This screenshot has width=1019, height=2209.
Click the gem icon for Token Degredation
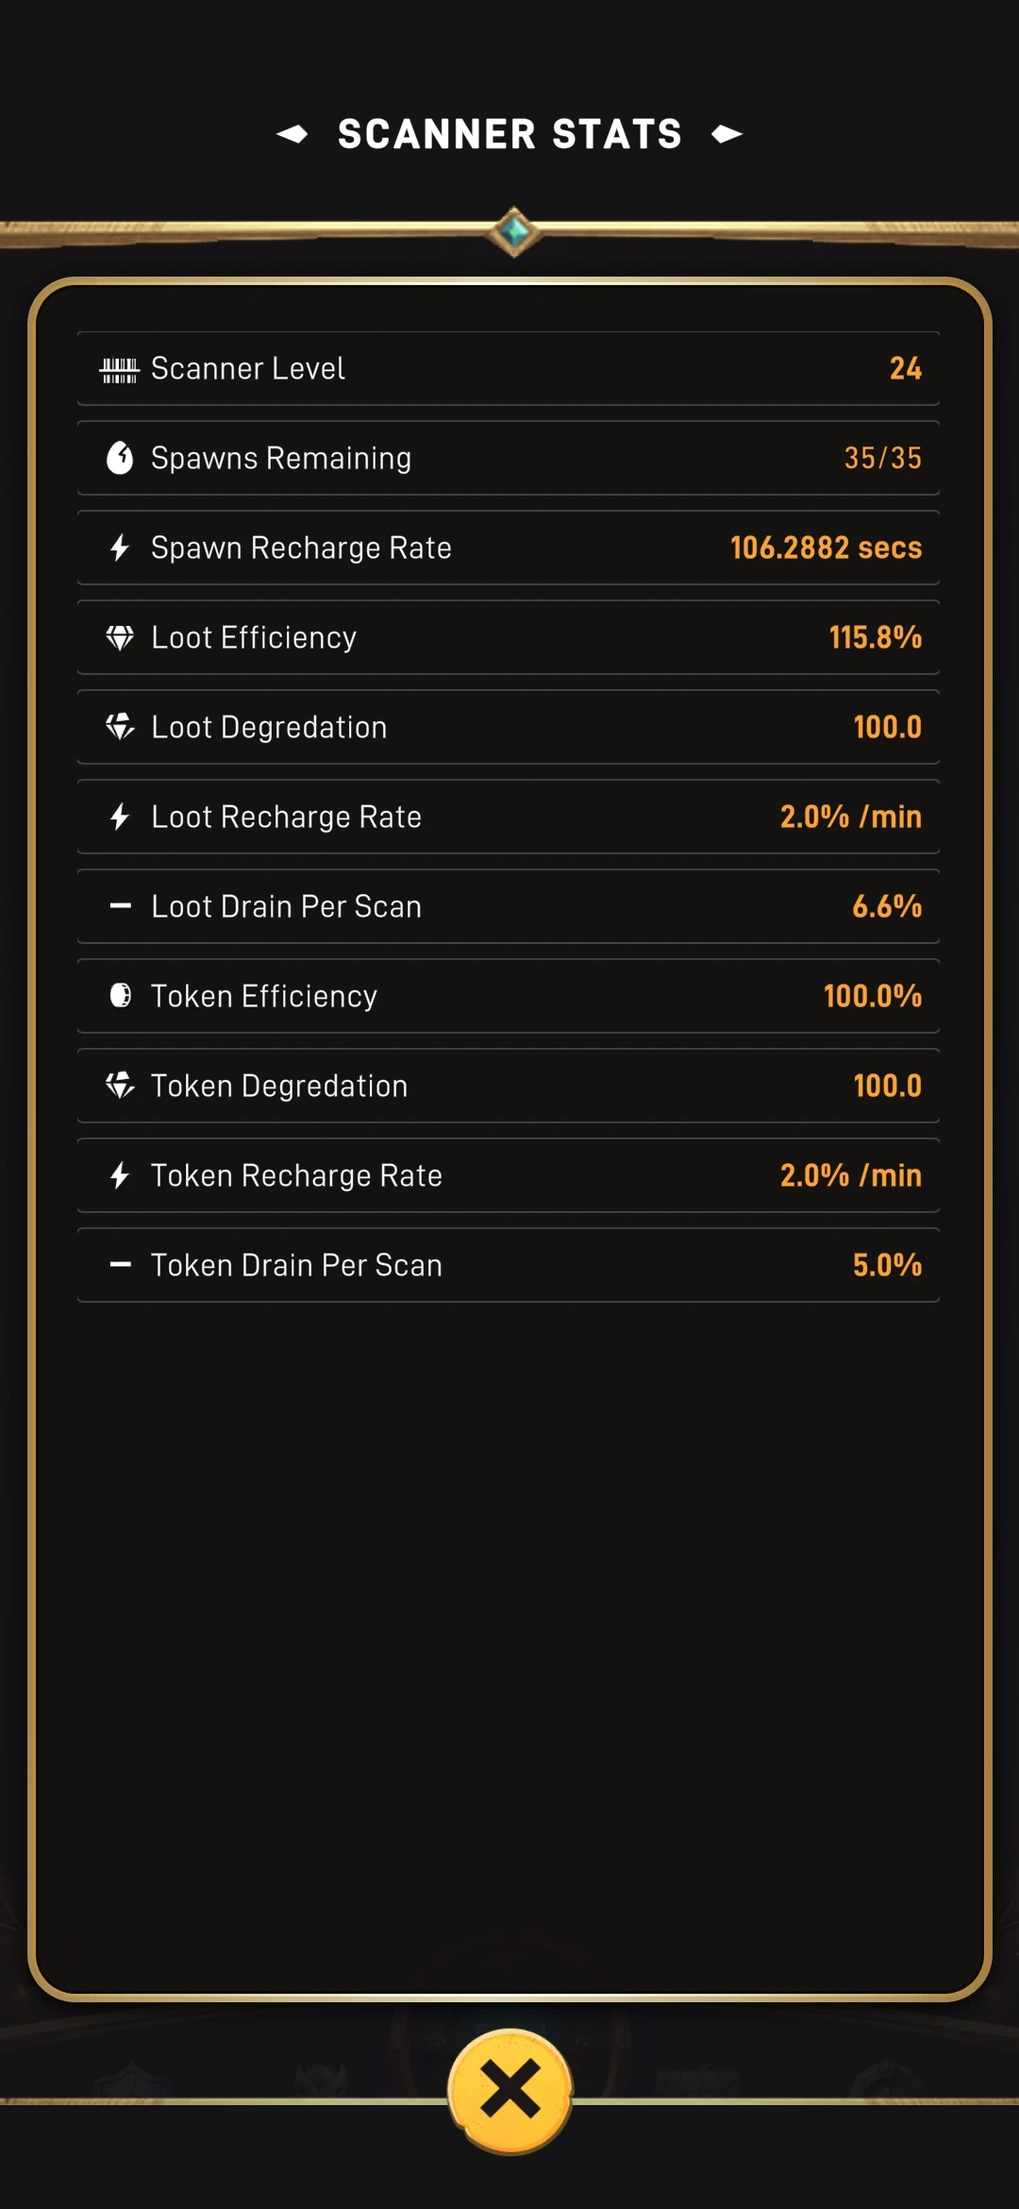click(x=120, y=1086)
